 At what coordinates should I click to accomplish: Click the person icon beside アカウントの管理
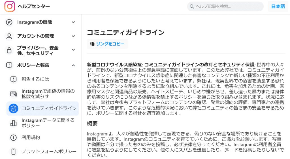[9, 36]
